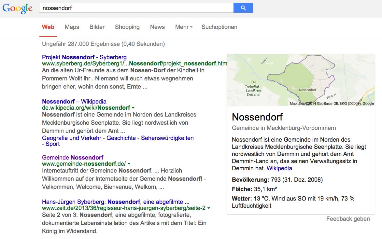Switch to the Bilder tab
This screenshot has width=382, height=239.
[97, 27]
